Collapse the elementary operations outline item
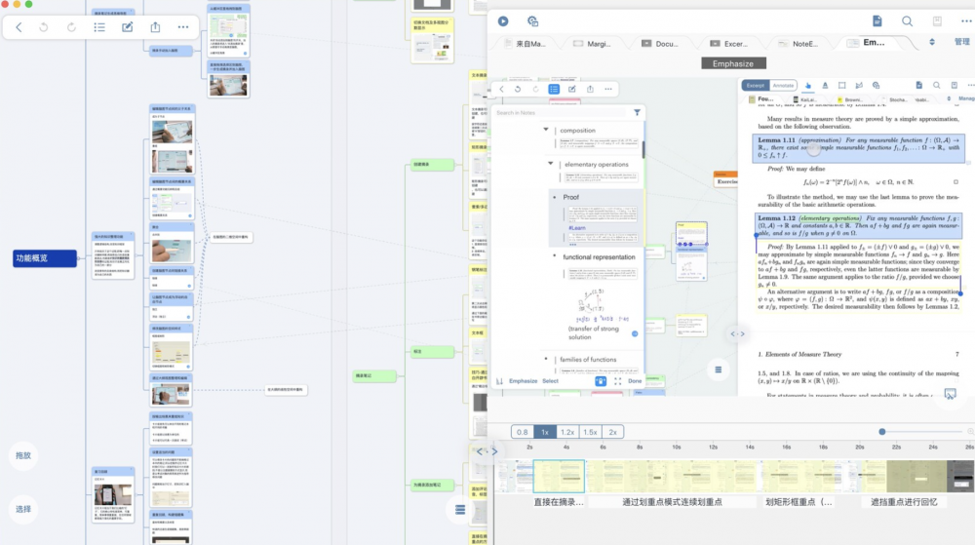The height and width of the screenshot is (545, 975). [x=550, y=164]
